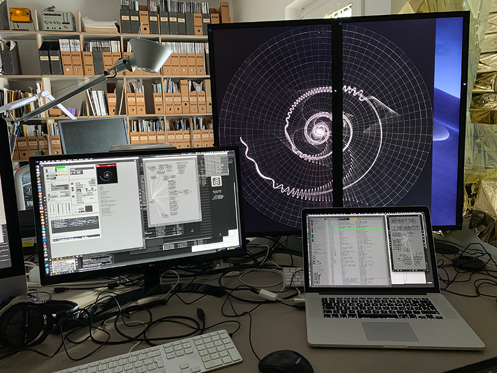Click the node patcher window on the laptop screen

(408, 243)
